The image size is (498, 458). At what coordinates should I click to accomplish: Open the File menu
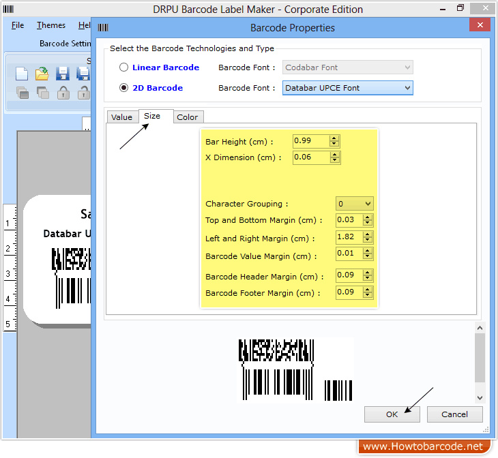(18, 25)
